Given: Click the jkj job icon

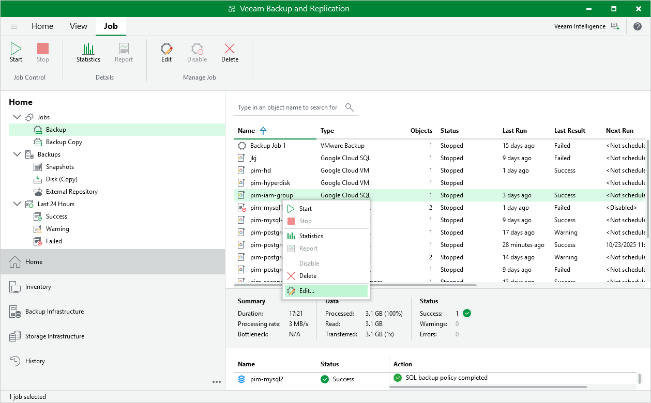Looking at the screenshot, I should [x=241, y=158].
